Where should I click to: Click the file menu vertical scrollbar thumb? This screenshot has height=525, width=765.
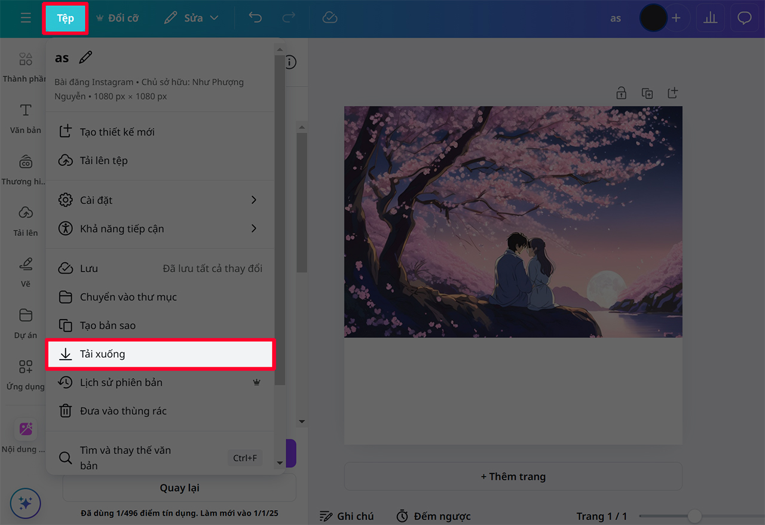tap(280, 221)
